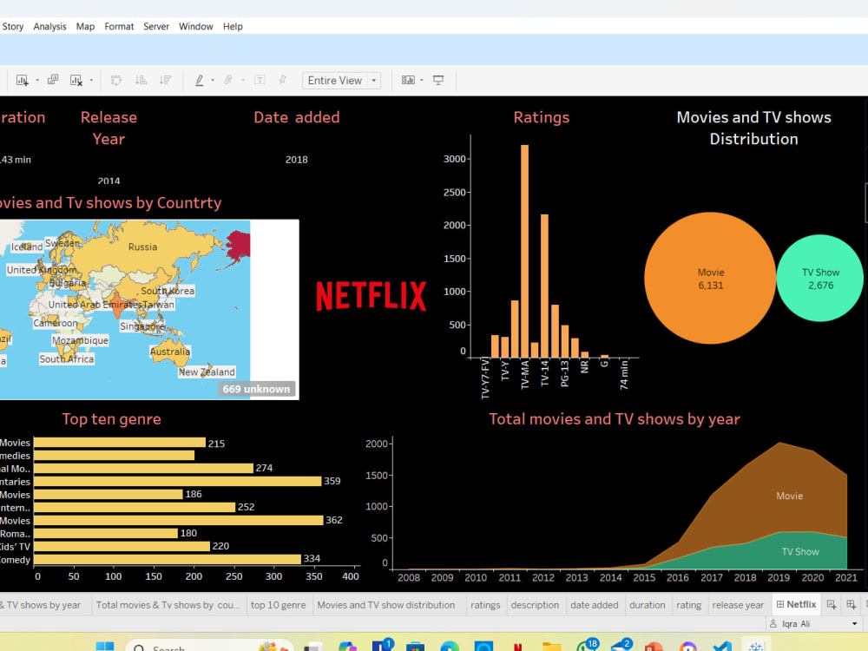Image resolution: width=868 pixels, height=651 pixels.
Task: Open the duration sheet tab
Action: 647,605
